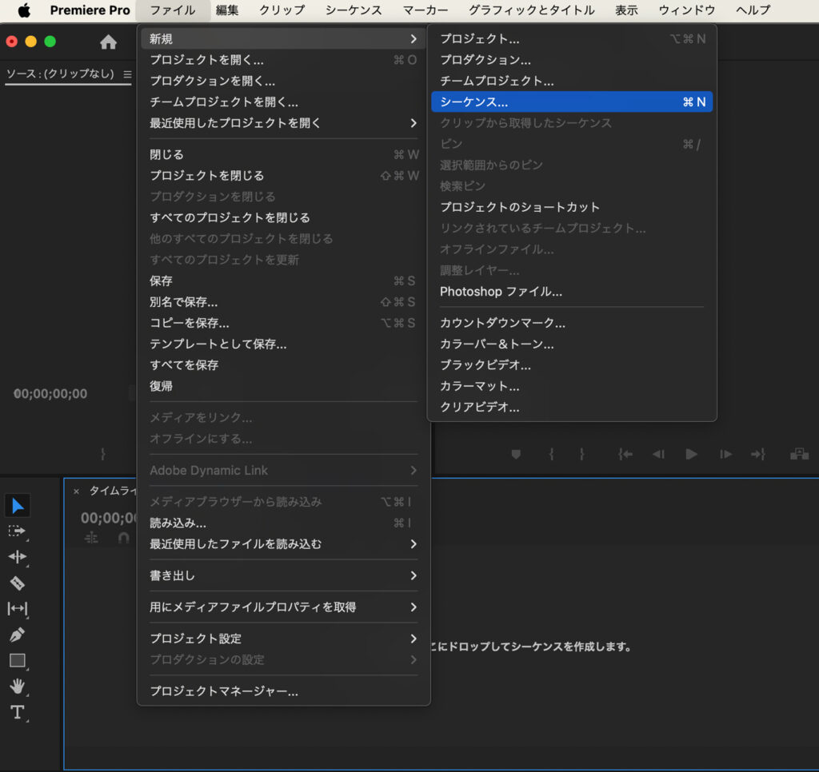
Task: Select the ソース:(クリップなし) panel tab
Action: pos(59,74)
